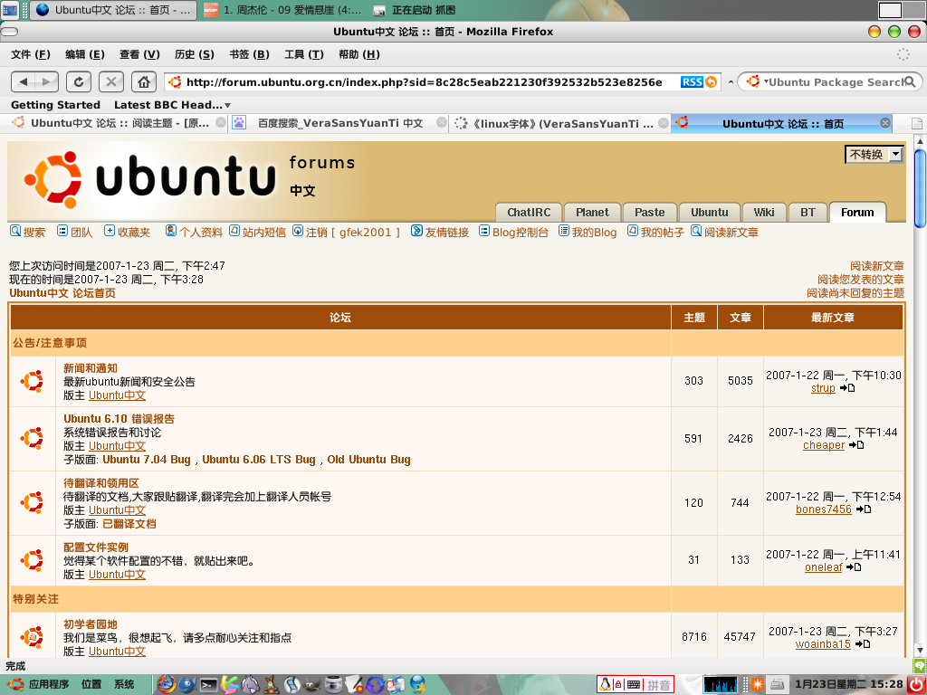The image size is (927, 695).
Task: Click the red power button in panel
Action: pos(917,684)
